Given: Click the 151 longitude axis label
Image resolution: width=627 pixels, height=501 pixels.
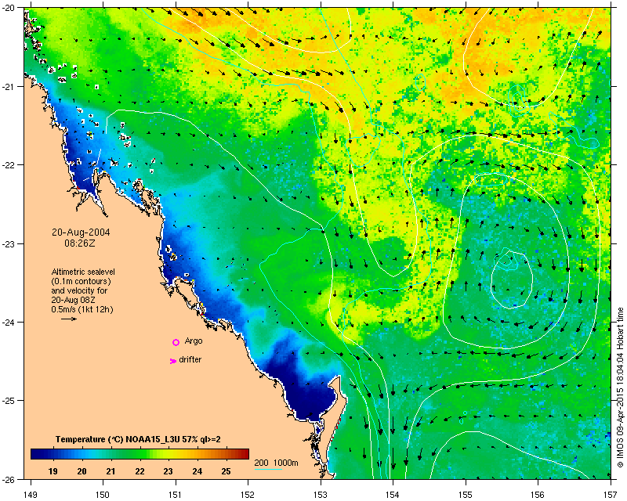Looking at the screenshot, I should point(176,495).
